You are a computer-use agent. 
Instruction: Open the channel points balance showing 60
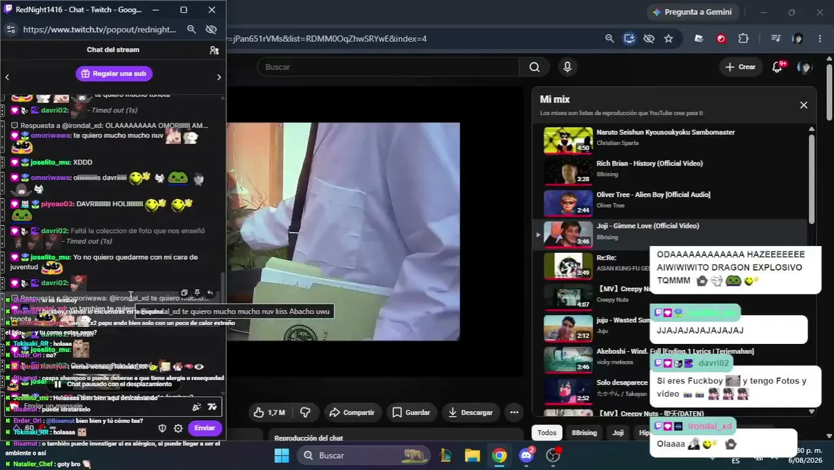(25, 428)
